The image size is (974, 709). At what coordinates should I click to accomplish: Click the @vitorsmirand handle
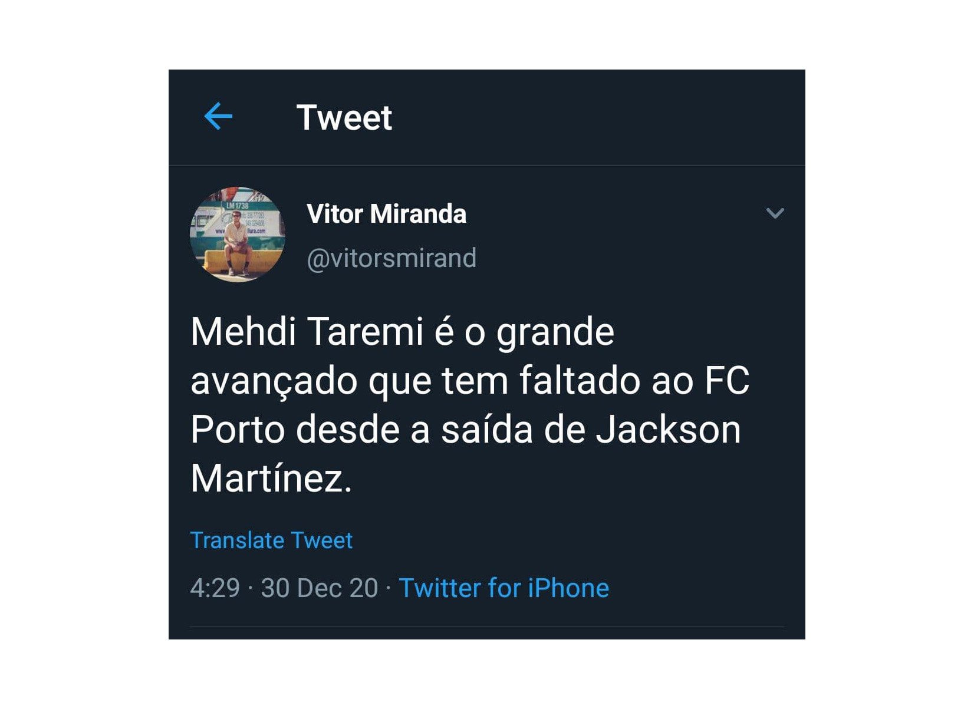pyautogui.click(x=391, y=258)
